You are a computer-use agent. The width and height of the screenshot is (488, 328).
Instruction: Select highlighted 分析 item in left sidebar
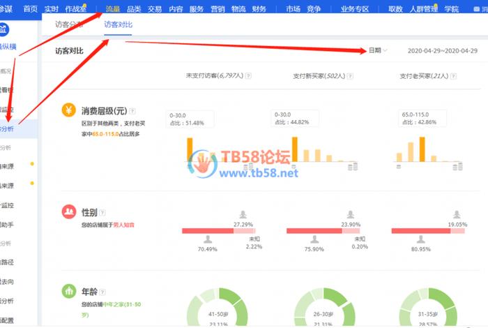(x=19, y=128)
